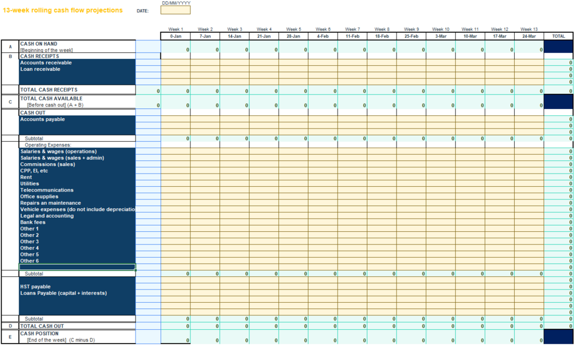Click the 'Loan receivable' label cell
Image resolution: width=580 pixels, height=350 pixels.
[77, 69]
